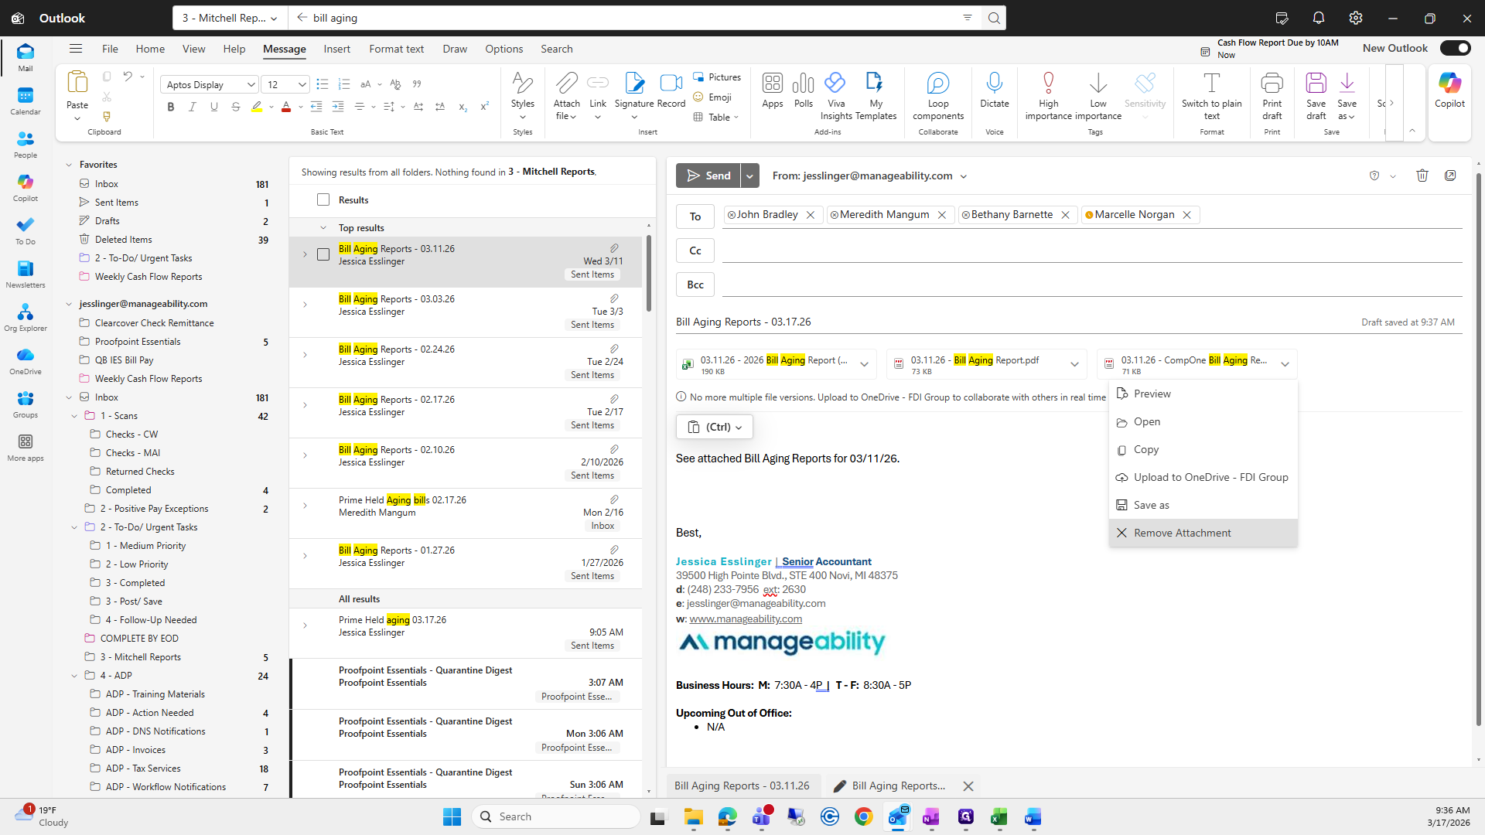Viewport: 1485px width, 835px height.
Task: Open the font color picker arrow
Action: pyautogui.click(x=300, y=107)
